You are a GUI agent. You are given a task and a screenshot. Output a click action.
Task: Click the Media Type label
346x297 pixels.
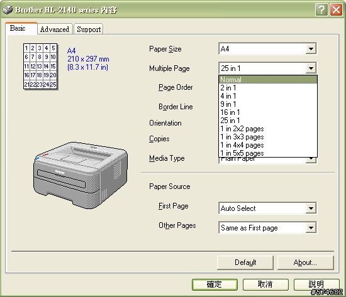point(167,158)
